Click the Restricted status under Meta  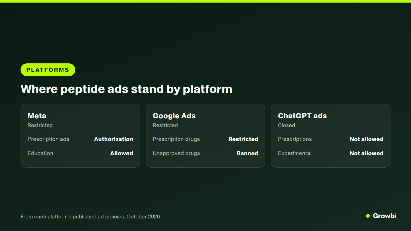pos(40,125)
